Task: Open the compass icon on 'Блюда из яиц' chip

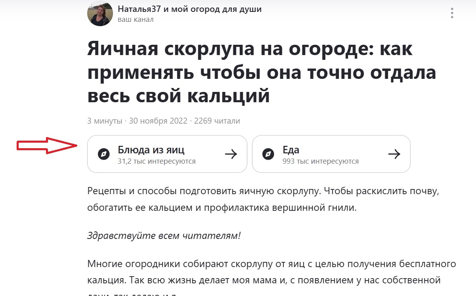Action: click(104, 154)
